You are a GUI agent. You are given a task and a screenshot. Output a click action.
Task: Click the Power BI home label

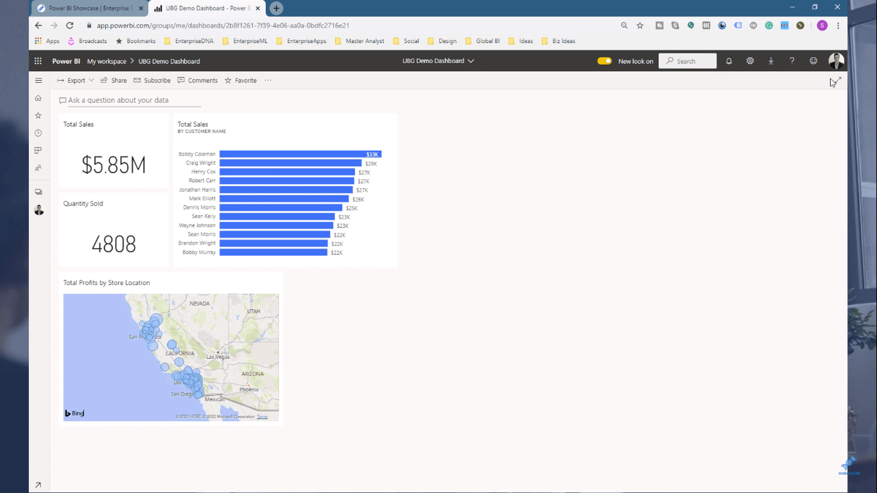[66, 62]
